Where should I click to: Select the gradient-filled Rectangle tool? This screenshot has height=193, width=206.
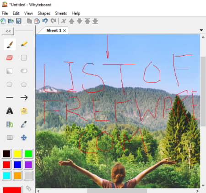pos(10,71)
